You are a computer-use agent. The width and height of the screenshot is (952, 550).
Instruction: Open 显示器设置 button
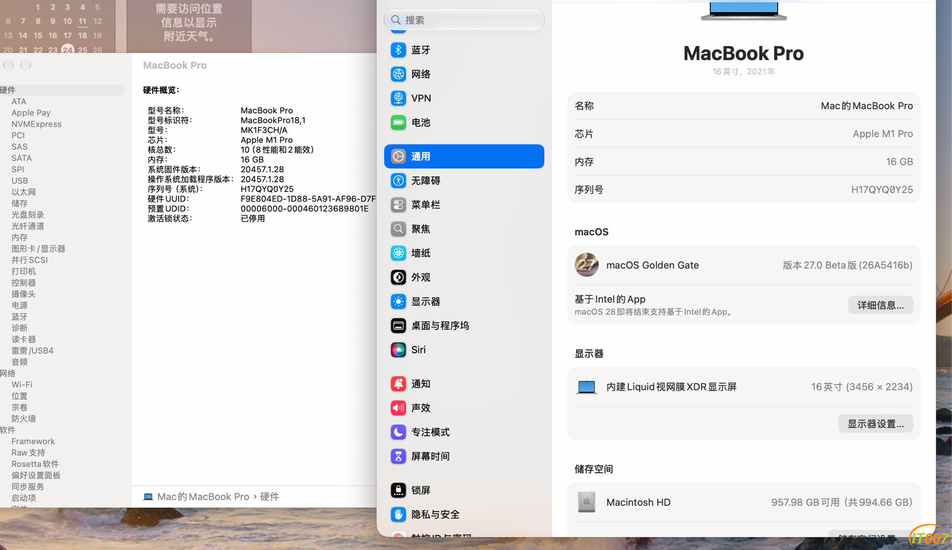coord(876,424)
